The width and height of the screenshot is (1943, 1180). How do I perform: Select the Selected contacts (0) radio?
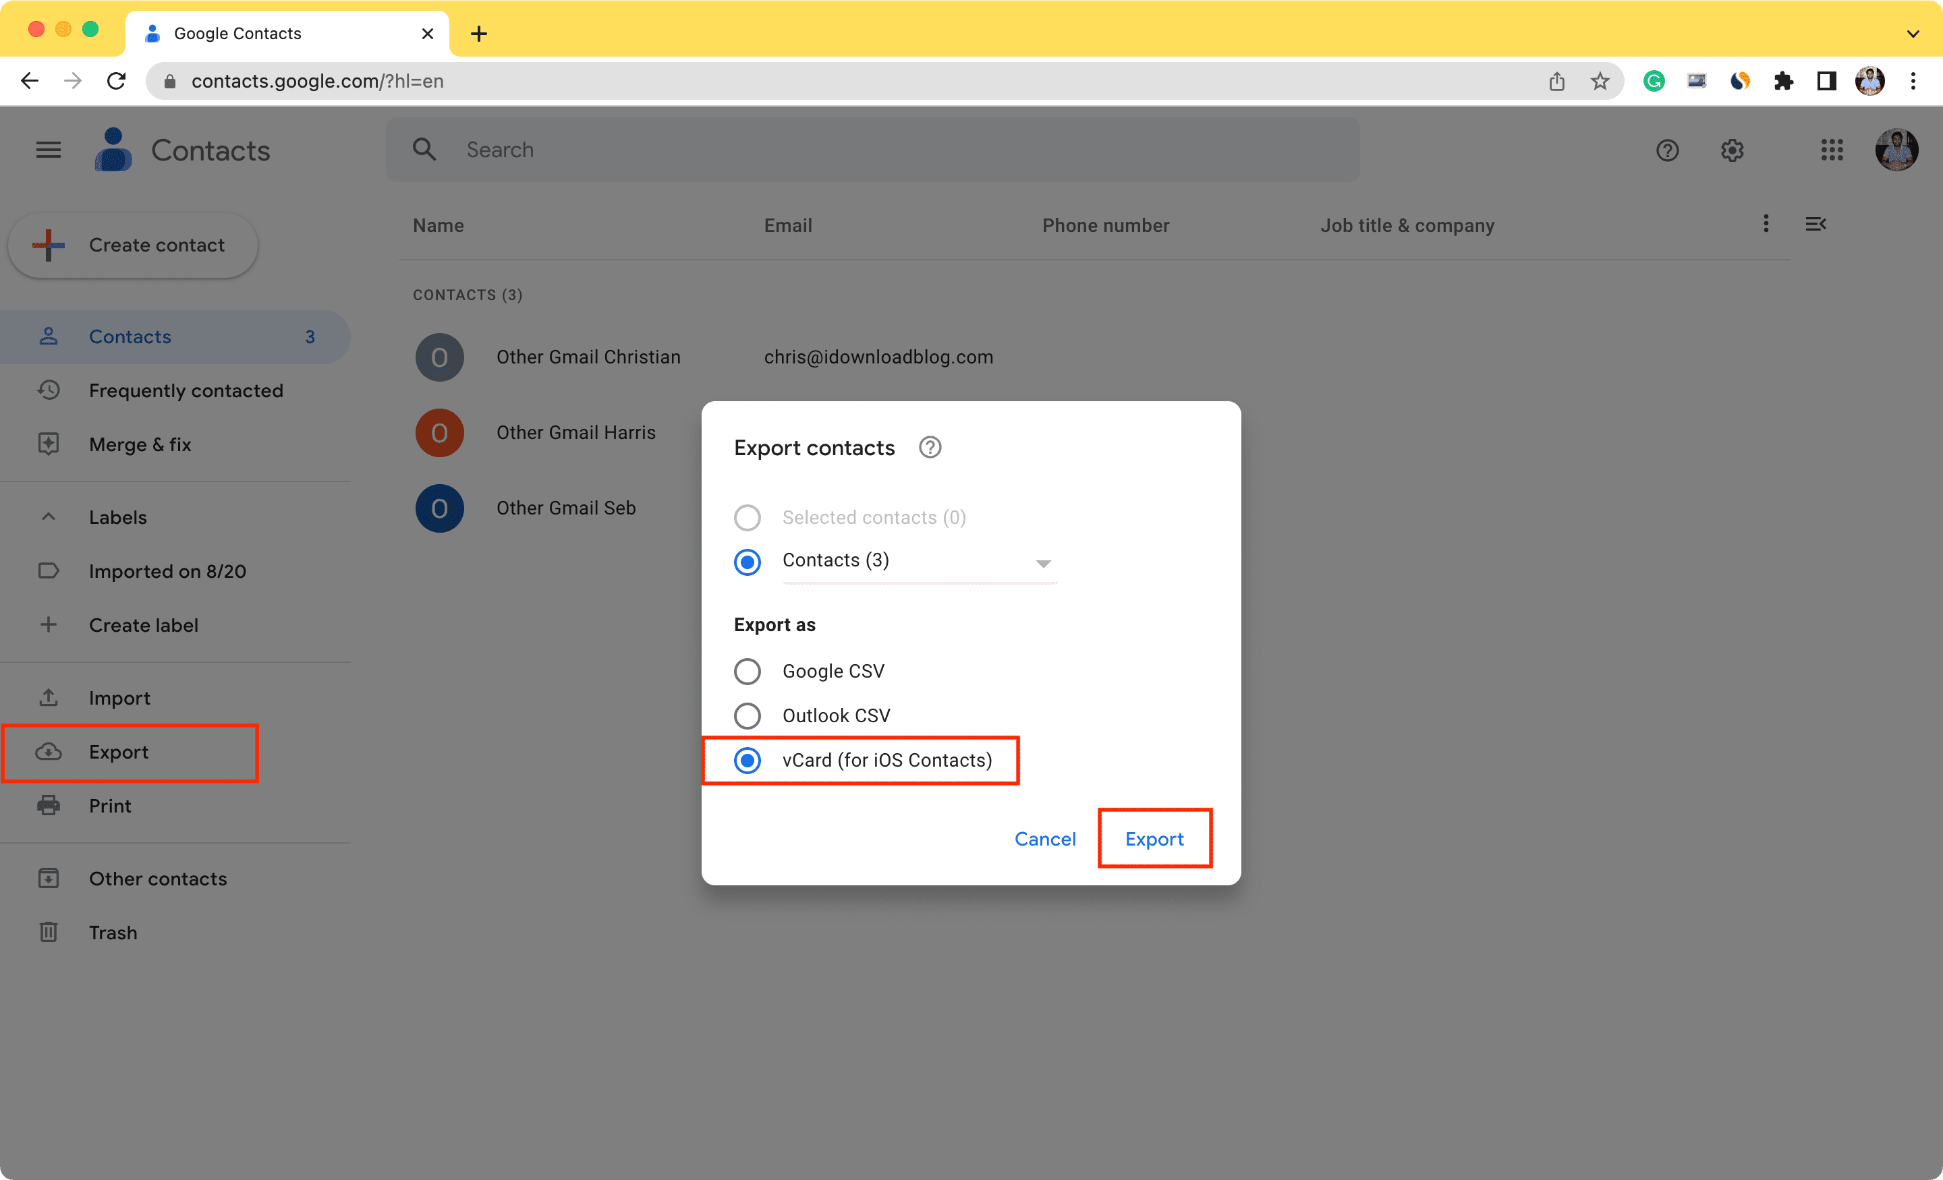pos(747,518)
